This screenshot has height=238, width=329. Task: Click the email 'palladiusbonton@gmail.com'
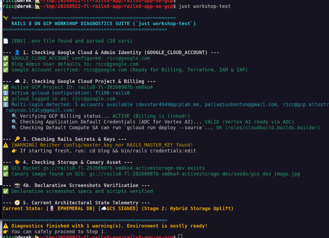click(241, 105)
